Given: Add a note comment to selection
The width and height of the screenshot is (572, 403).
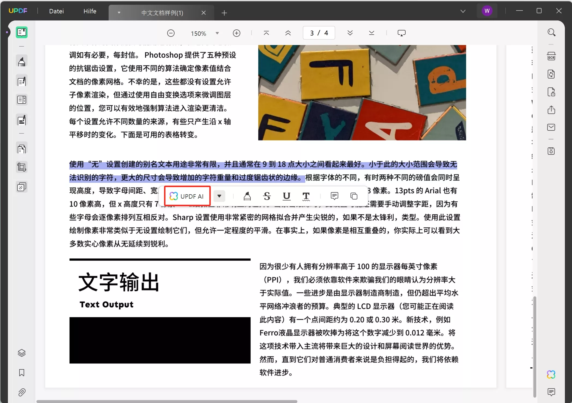Looking at the screenshot, I should click(334, 196).
